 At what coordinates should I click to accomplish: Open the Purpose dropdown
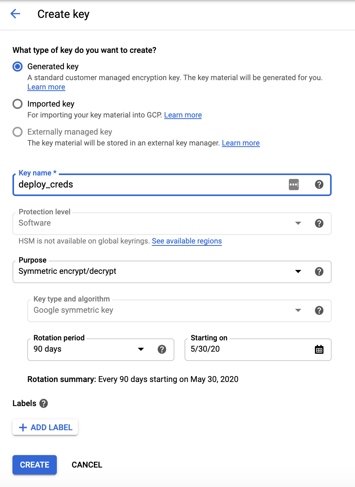coord(298,272)
